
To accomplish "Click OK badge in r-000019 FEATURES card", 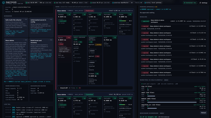I will (x=114, y=15).
